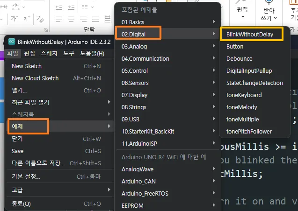Expand 01.Basics examples

[168, 22]
